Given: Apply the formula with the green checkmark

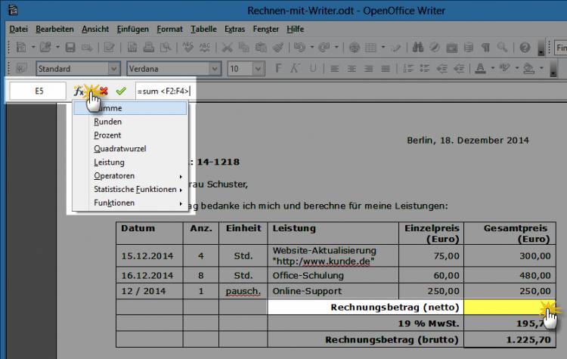Looking at the screenshot, I should (120, 91).
